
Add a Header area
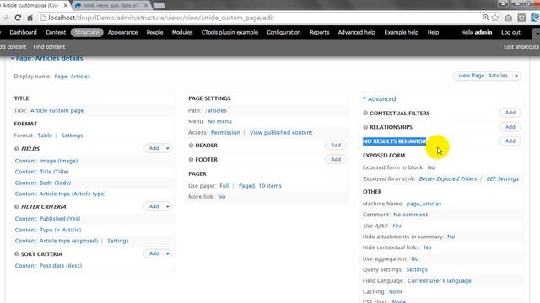pos(336,146)
